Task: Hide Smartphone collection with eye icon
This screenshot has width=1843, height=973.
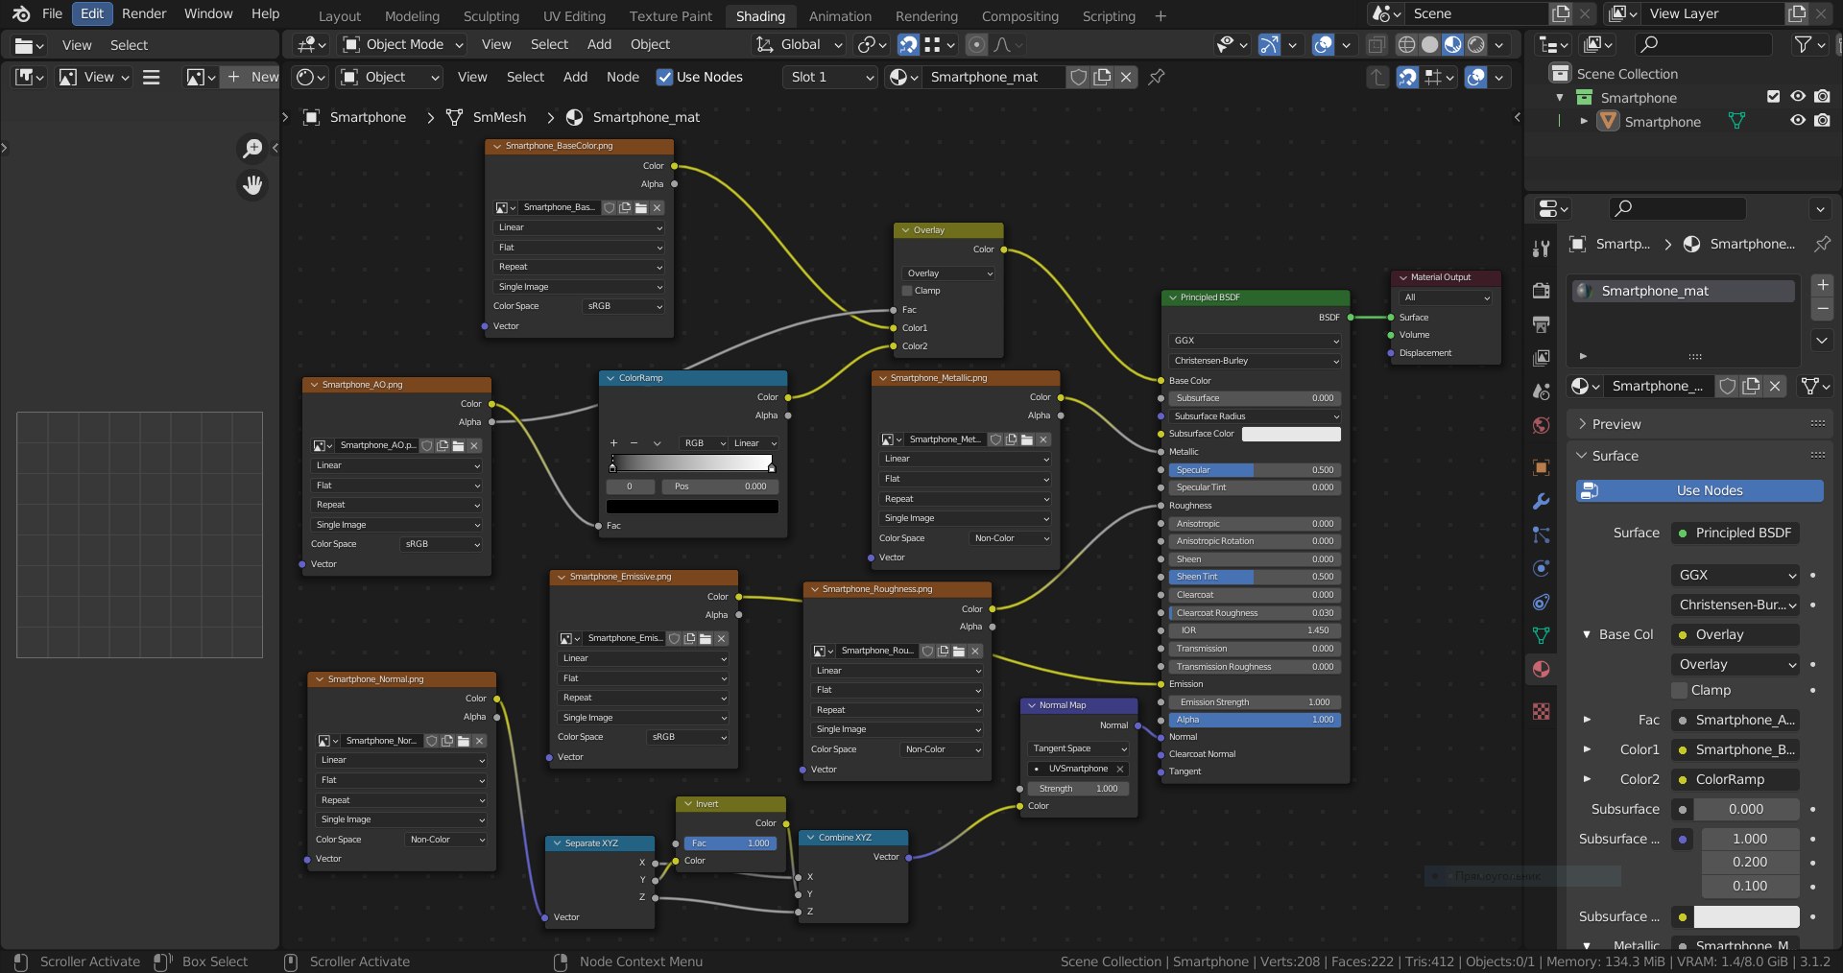Action: pos(1798,97)
